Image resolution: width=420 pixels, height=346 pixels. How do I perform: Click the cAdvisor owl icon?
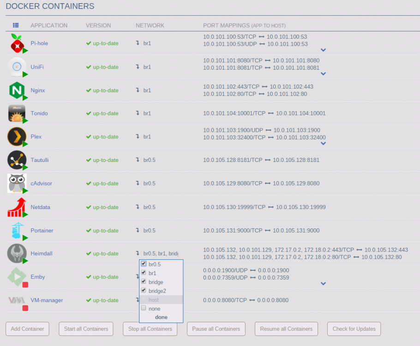[x=17, y=183]
